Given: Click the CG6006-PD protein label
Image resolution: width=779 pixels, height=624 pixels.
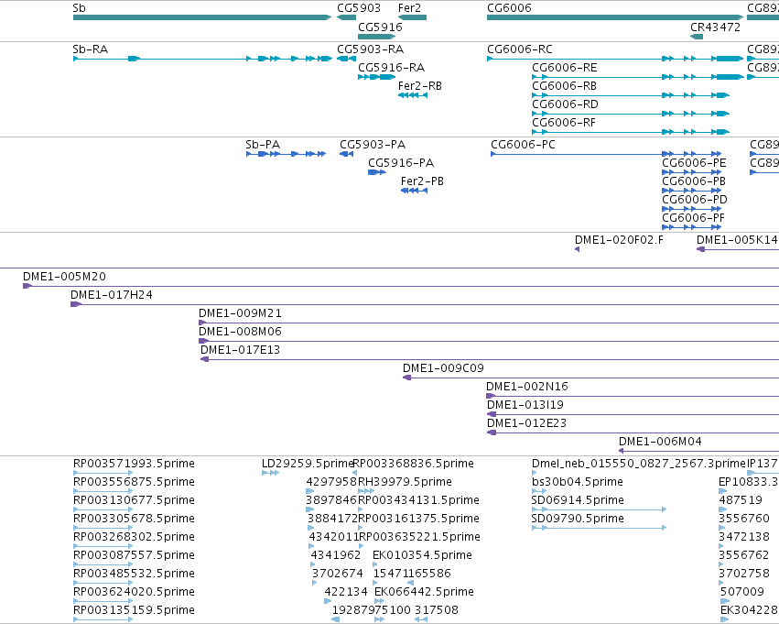Looking at the screenshot, I should pos(695,200).
